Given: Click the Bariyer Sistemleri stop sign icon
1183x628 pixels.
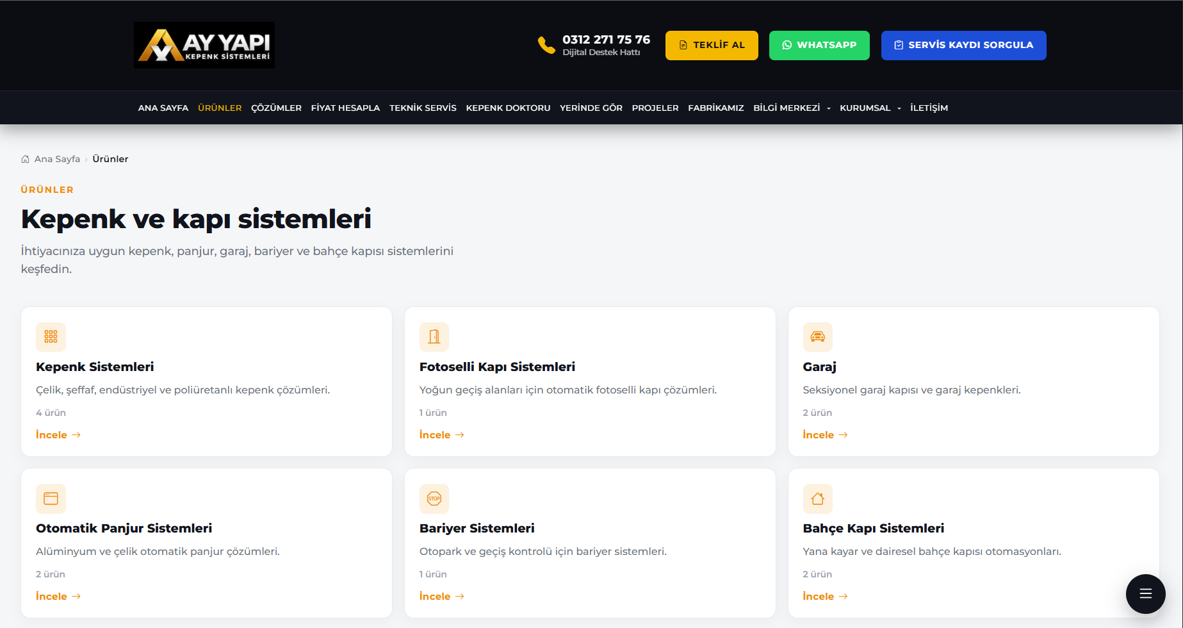Looking at the screenshot, I should click(434, 498).
